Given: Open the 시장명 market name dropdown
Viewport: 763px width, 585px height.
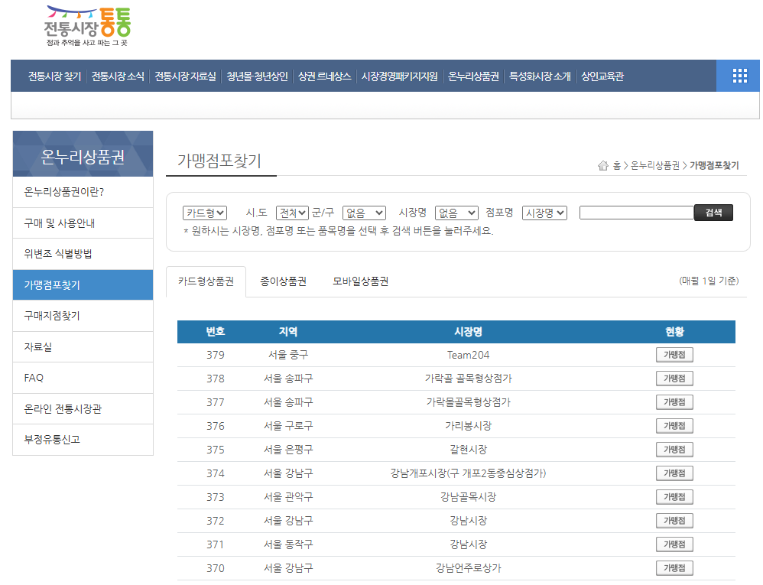Looking at the screenshot, I should [x=456, y=213].
